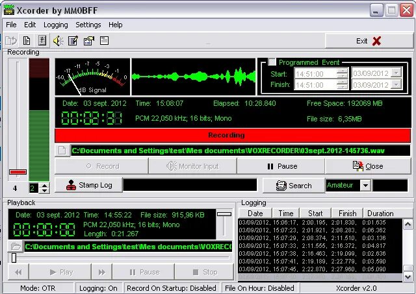This screenshot has height=294, width=416.
Task: Click the document page toolbar icon
Action: (27, 40)
